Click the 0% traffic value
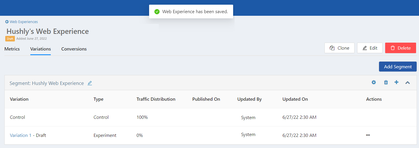The width and height of the screenshot is (419, 148). point(140,135)
